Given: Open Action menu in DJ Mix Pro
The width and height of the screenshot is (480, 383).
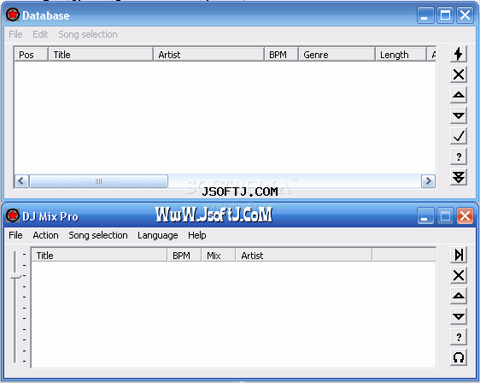Looking at the screenshot, I should pos(45,235).
